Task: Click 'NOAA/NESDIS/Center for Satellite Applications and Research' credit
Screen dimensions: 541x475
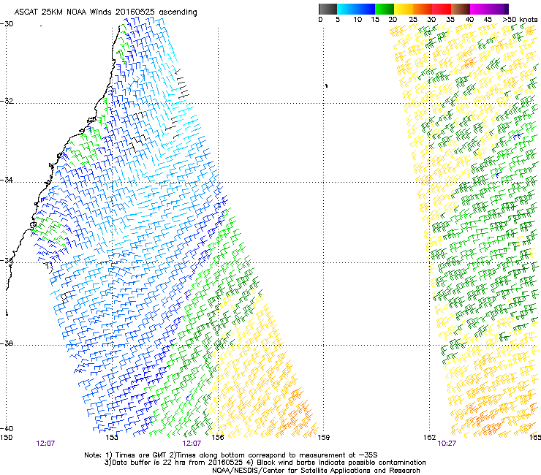Action: [x=316, y=471]
